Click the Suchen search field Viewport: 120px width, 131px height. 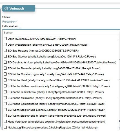click(x=61, y=33)
